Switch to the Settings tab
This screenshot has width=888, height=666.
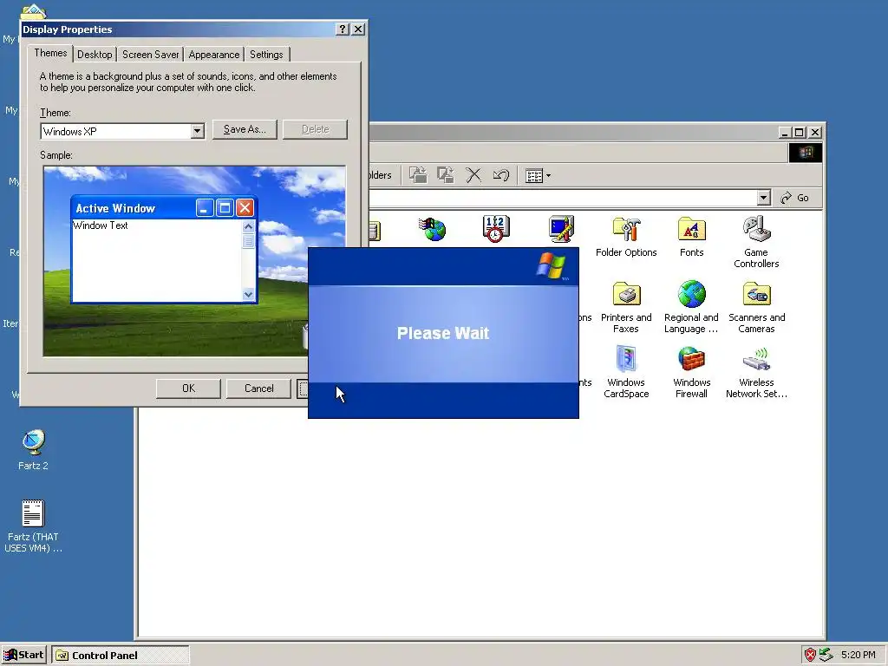pyautogui.click(x=266, y=55)
